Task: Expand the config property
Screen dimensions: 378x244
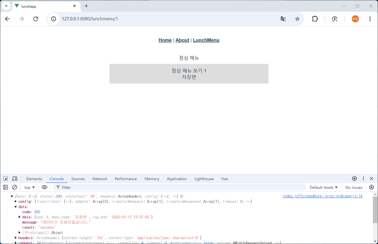Action: pyautogui.click(x=16, y=202)
